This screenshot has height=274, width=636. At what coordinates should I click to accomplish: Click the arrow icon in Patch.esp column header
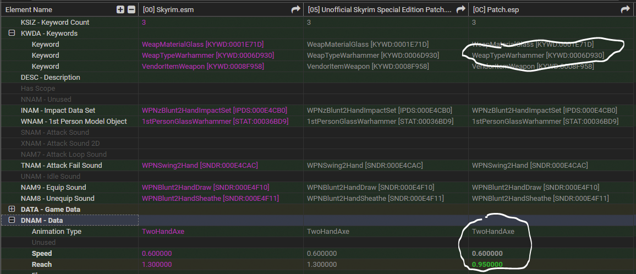[625, 9]
